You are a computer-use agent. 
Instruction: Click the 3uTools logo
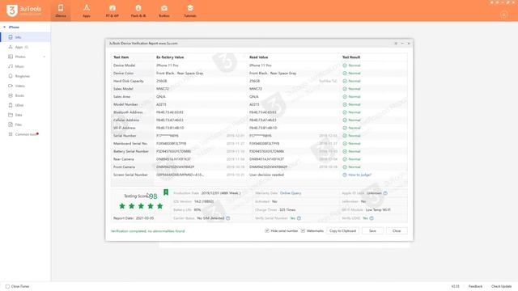(x=24, y=11)
